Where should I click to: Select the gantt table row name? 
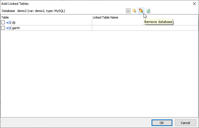pyautogui.click(x=15, y=28)
